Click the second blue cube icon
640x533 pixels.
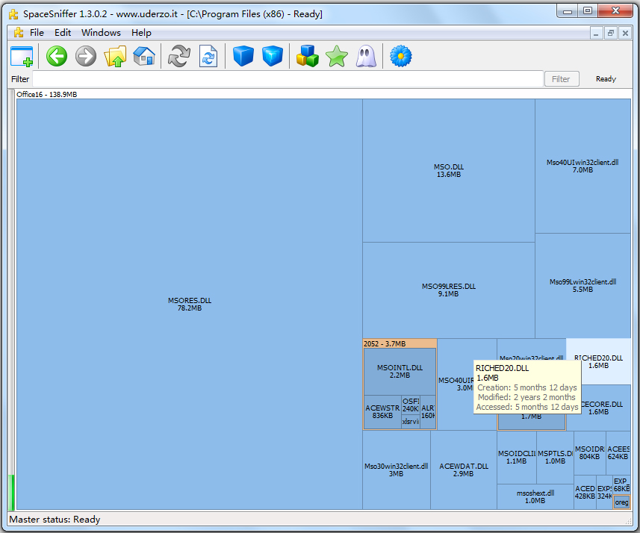273,56
